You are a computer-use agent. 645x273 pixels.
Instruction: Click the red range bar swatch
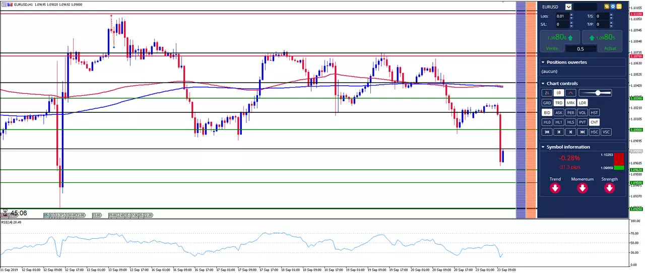tap(619, 159)
